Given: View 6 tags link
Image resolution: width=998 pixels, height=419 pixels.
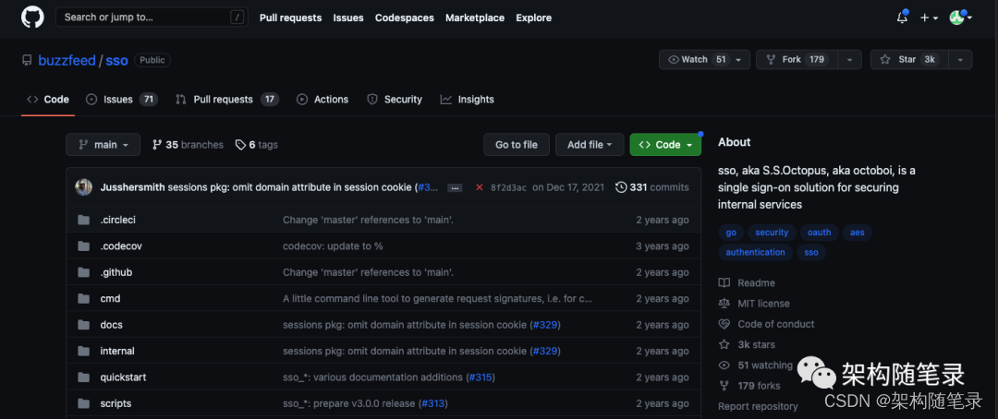Looking at the screenshot, I should (257, 145).
